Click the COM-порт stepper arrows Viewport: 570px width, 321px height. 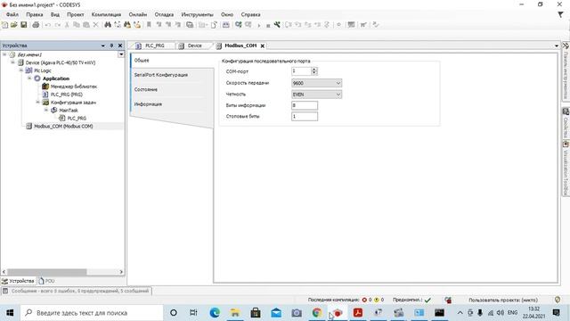[314, 71]
